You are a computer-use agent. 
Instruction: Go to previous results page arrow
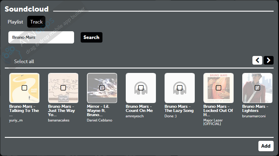[x=257, y=60]
